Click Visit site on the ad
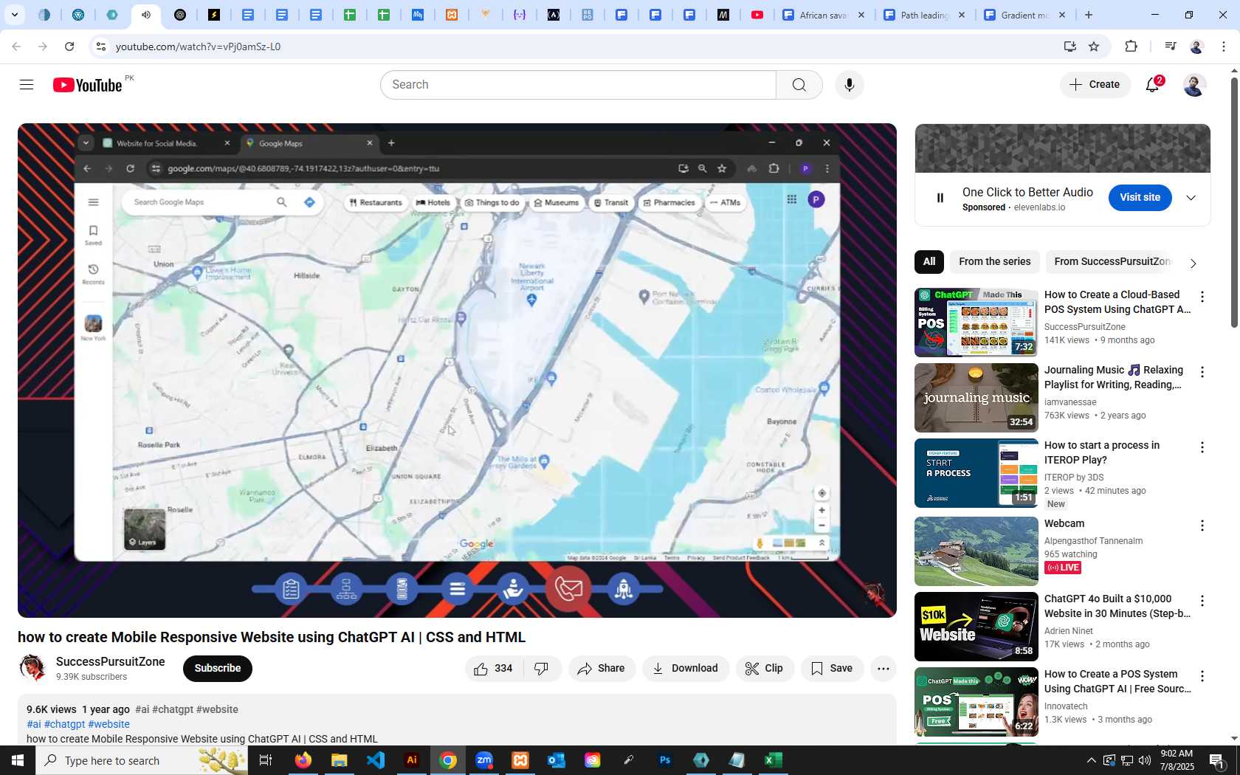Screen dimensions: 1240x775 [x=1140, y=198]
